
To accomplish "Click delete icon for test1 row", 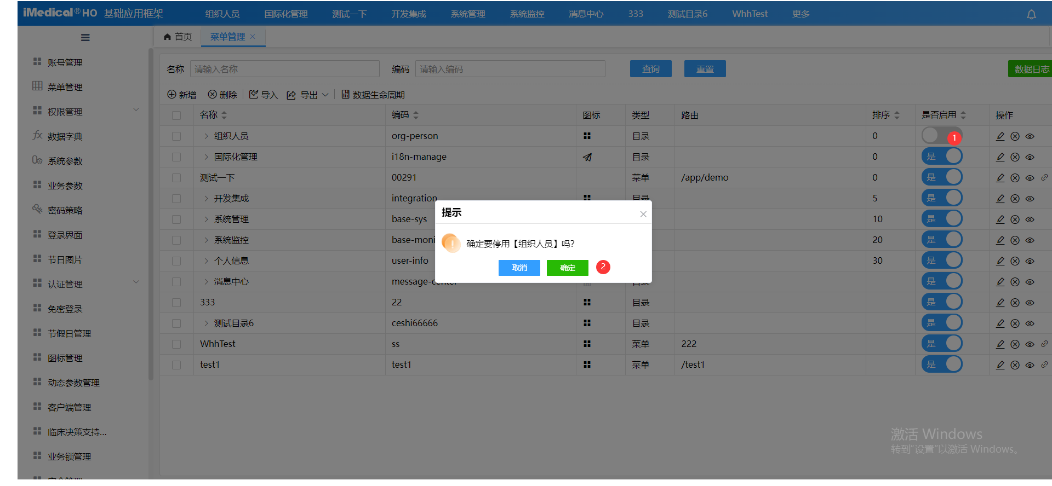I will [x=1015, y=365].
